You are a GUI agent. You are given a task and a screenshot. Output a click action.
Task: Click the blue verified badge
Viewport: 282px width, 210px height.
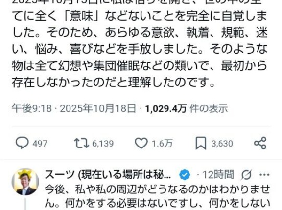[x=185, y=174]
